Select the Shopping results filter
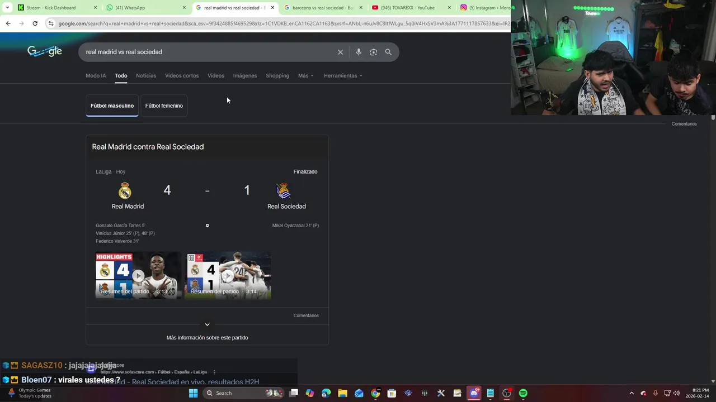716x402 pixels. click(x=277, y=75)
